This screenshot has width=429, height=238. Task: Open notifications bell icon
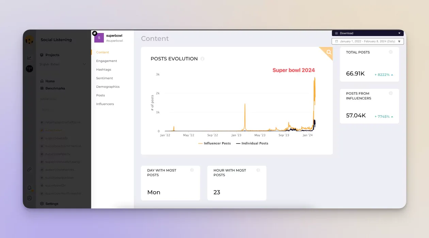(29, 188)
